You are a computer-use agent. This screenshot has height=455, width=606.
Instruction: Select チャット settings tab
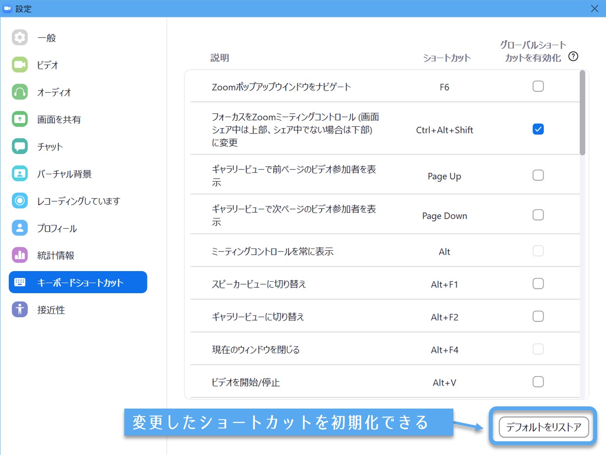tap(78, 146)
